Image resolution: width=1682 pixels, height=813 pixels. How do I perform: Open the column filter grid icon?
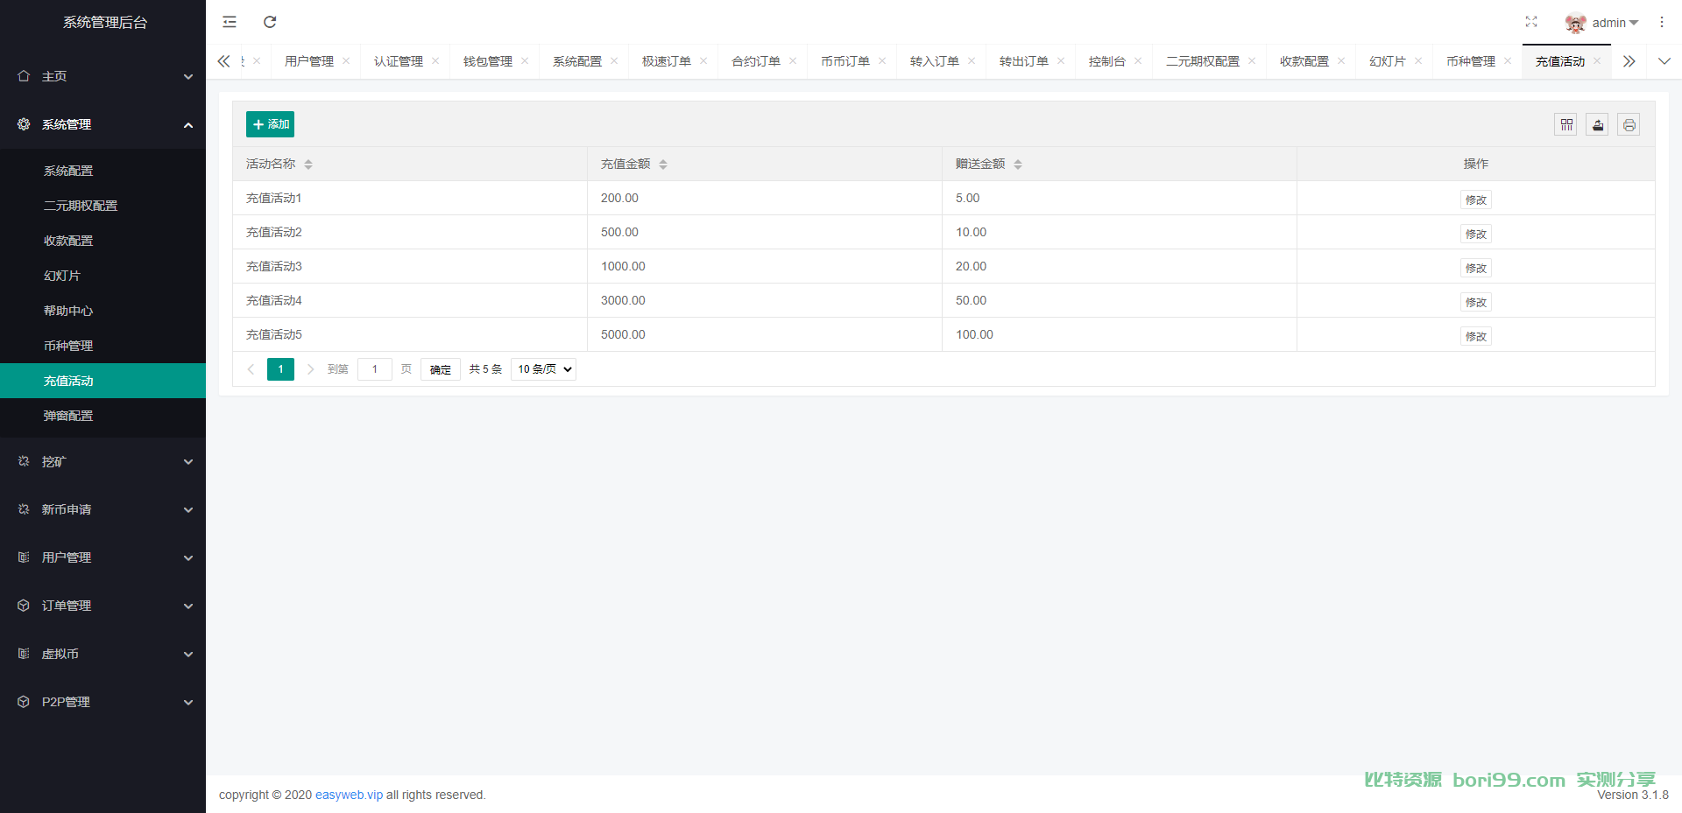[x=1566, y=124]
